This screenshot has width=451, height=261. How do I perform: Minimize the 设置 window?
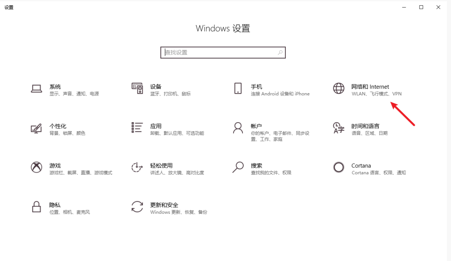[404, 7]
